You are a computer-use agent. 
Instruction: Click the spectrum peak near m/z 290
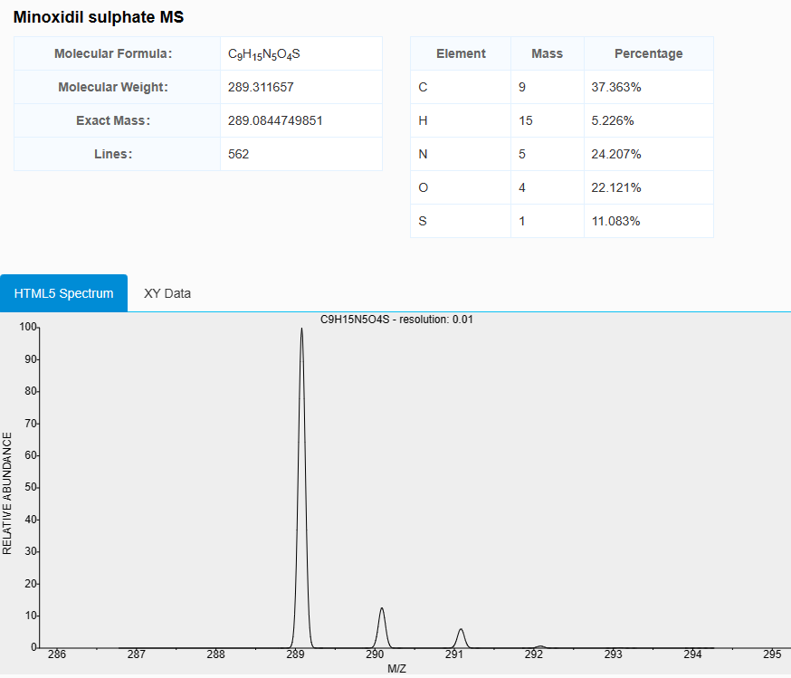click(382, 625)
